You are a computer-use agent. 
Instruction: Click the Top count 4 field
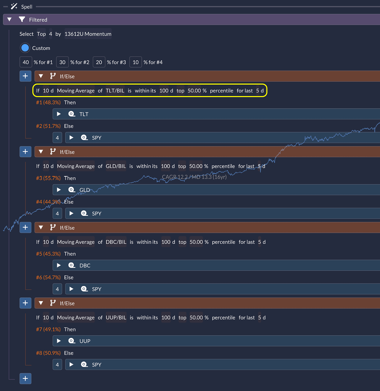coord(51,34)
